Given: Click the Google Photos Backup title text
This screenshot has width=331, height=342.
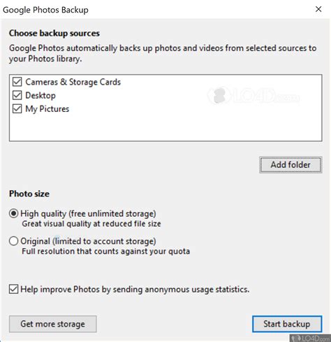Looking at the screenshot, I should tap(45, 10).
